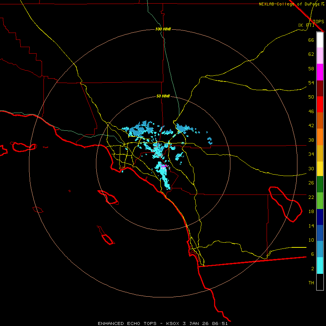Click the "50" height label
Screen dimensions: 326x326
point(311,97)
